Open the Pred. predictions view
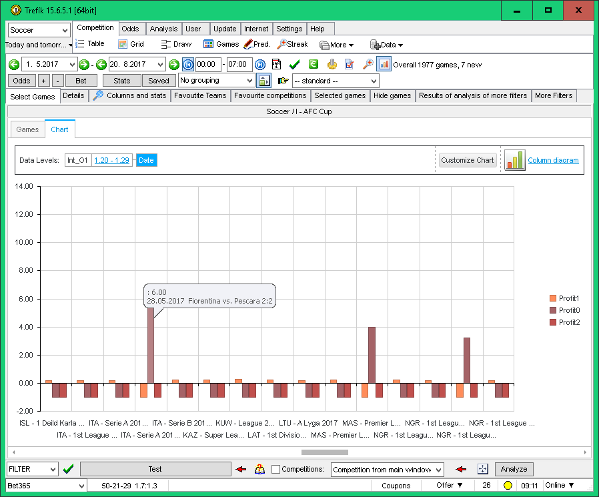Image resolution: width=599 pixels, height=497 pixels. click(x=257, y=45)
